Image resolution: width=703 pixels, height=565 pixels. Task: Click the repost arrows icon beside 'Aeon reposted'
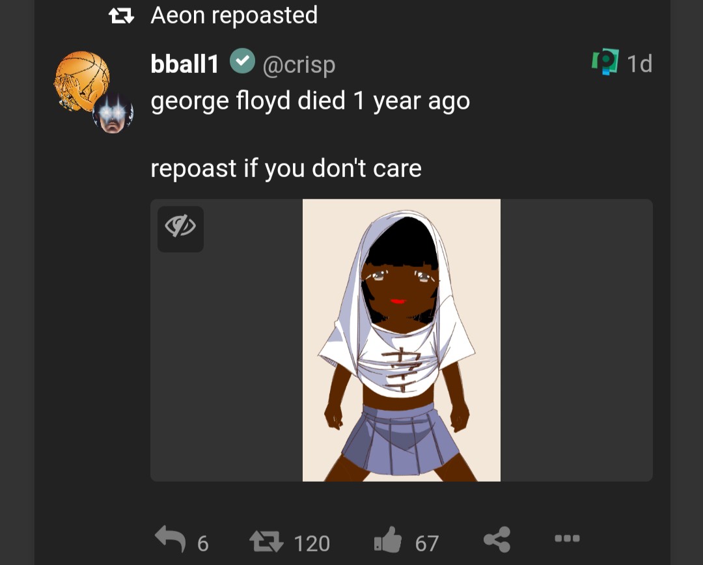(121, 16)
